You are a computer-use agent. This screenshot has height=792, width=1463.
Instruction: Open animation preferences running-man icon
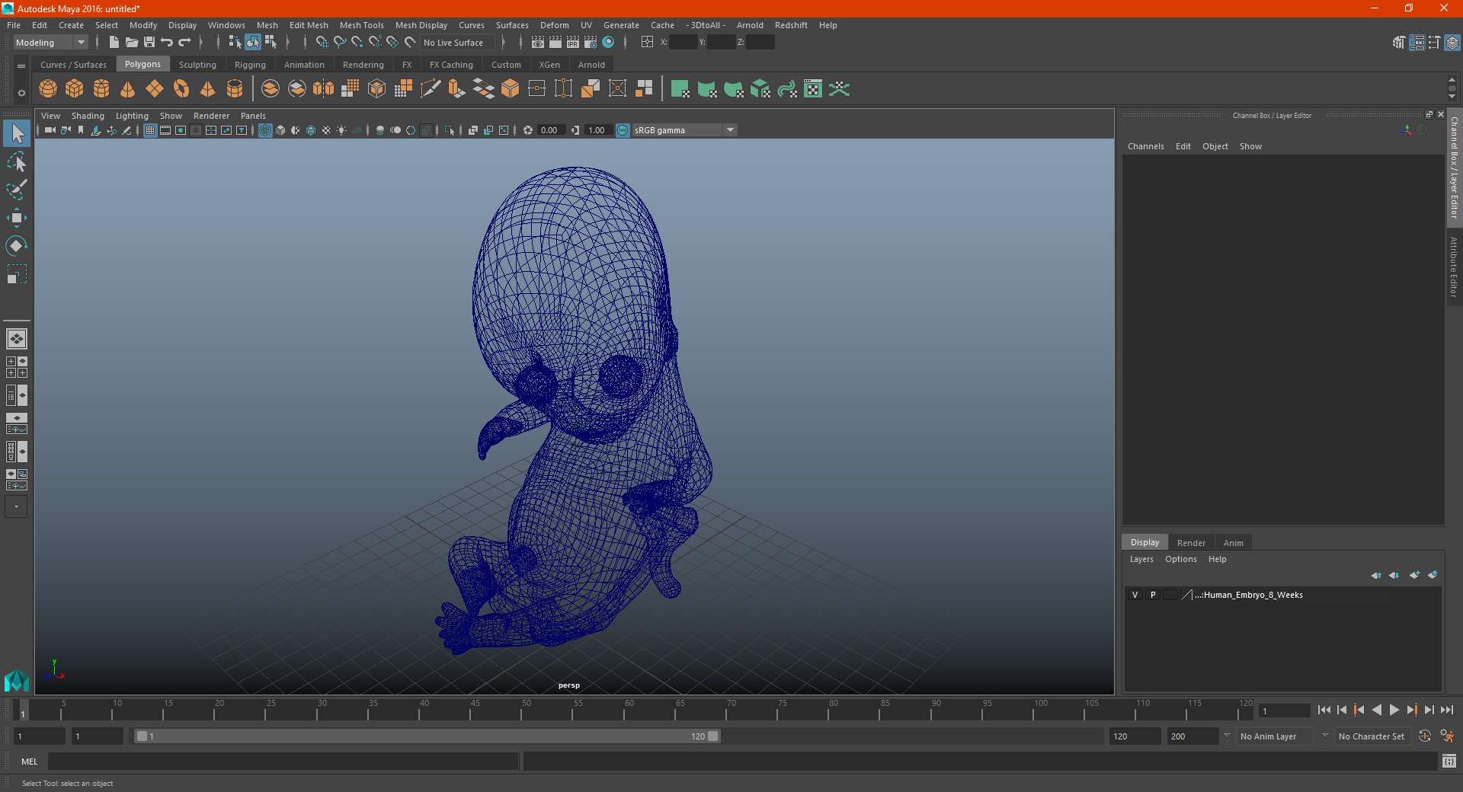tap(1446, 736)
